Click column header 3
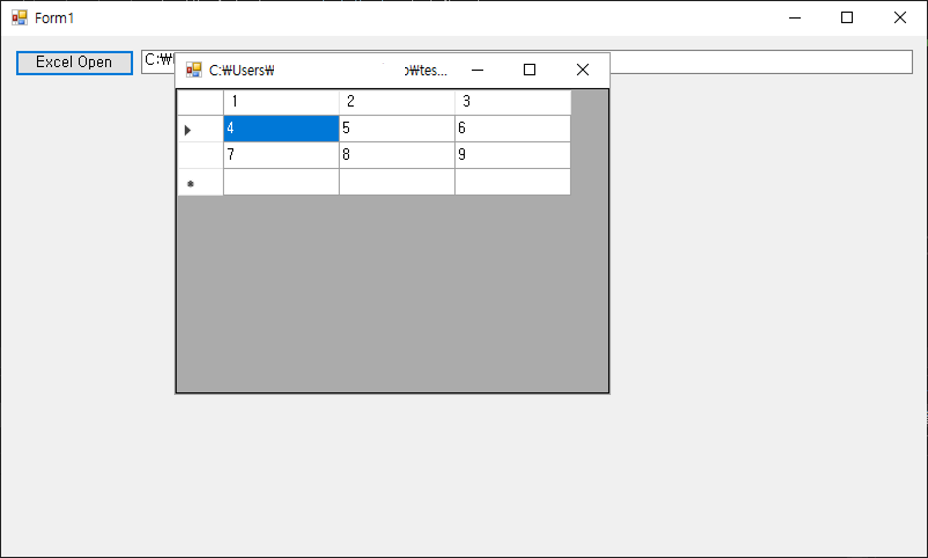The height and width of the screenshot is (558, 928). coord(512,102)
